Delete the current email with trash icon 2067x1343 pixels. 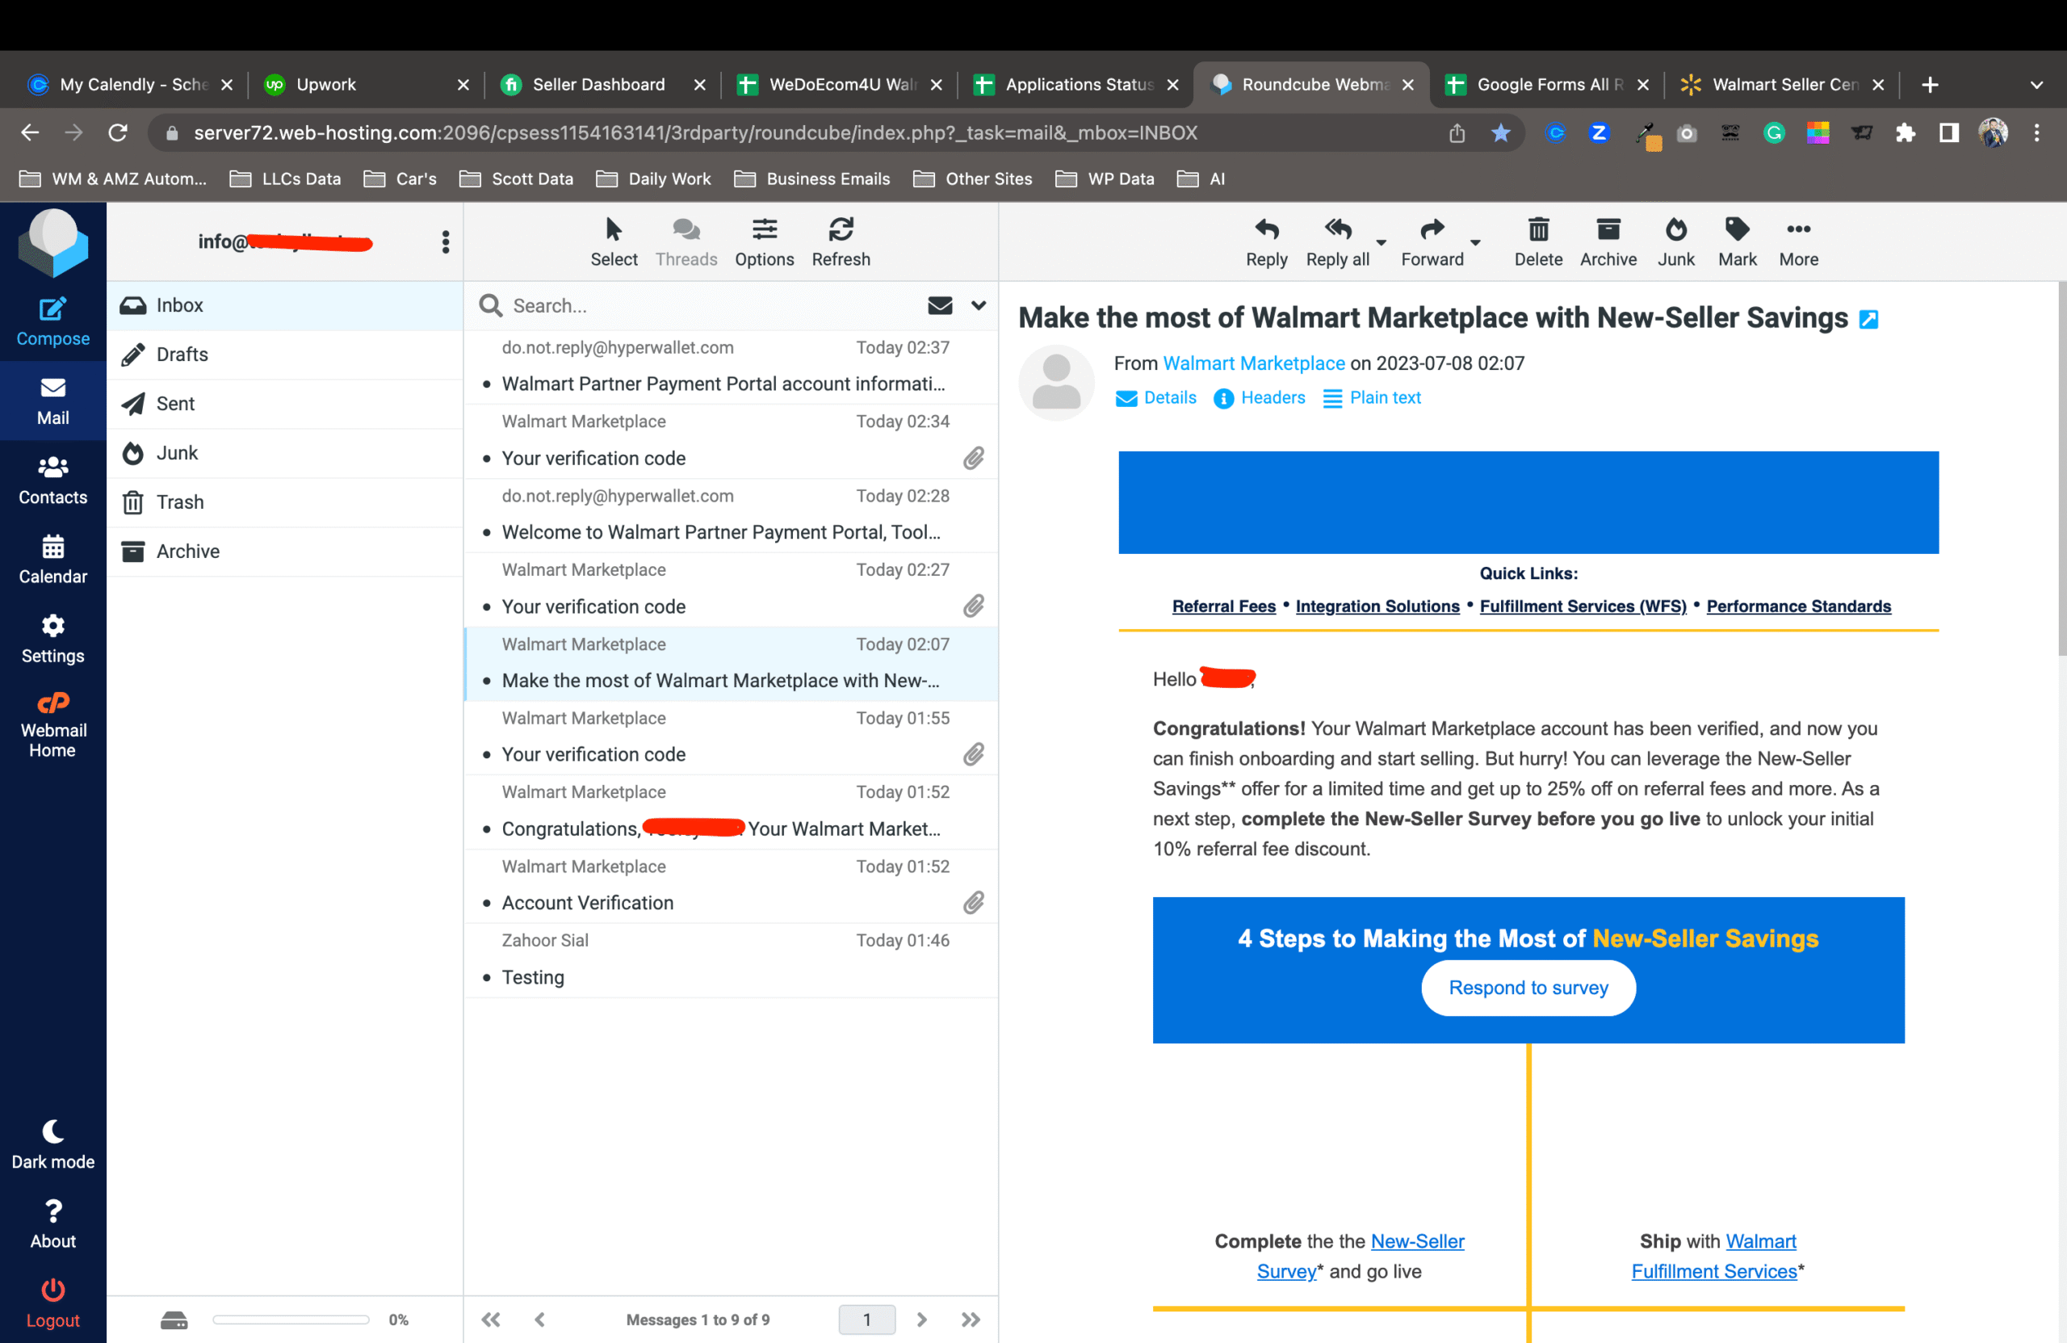[1537, 230]
